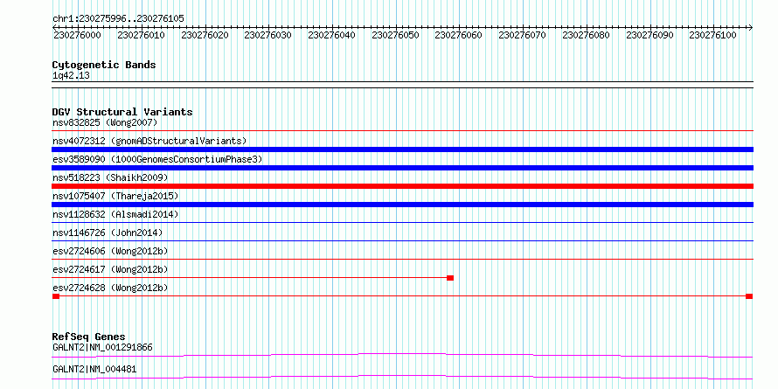Open variant esv2724617 (Wong2012b) label
778x389 pixels.
click(x=110, y=269)
